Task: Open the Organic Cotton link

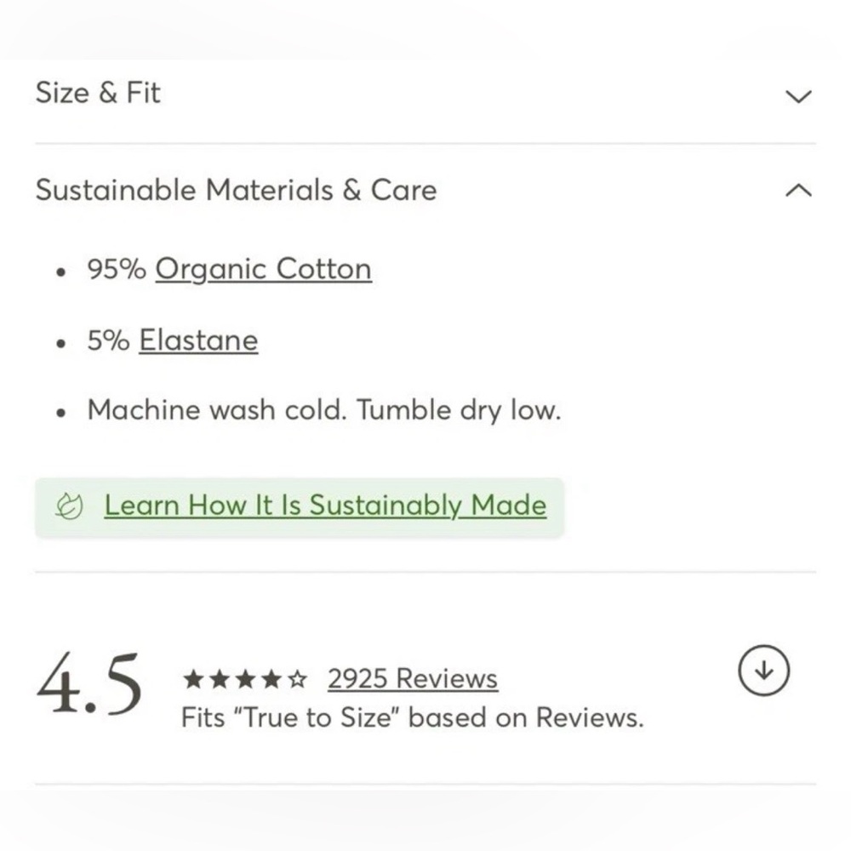Action: pyautogui.click(x=263, y=269)
